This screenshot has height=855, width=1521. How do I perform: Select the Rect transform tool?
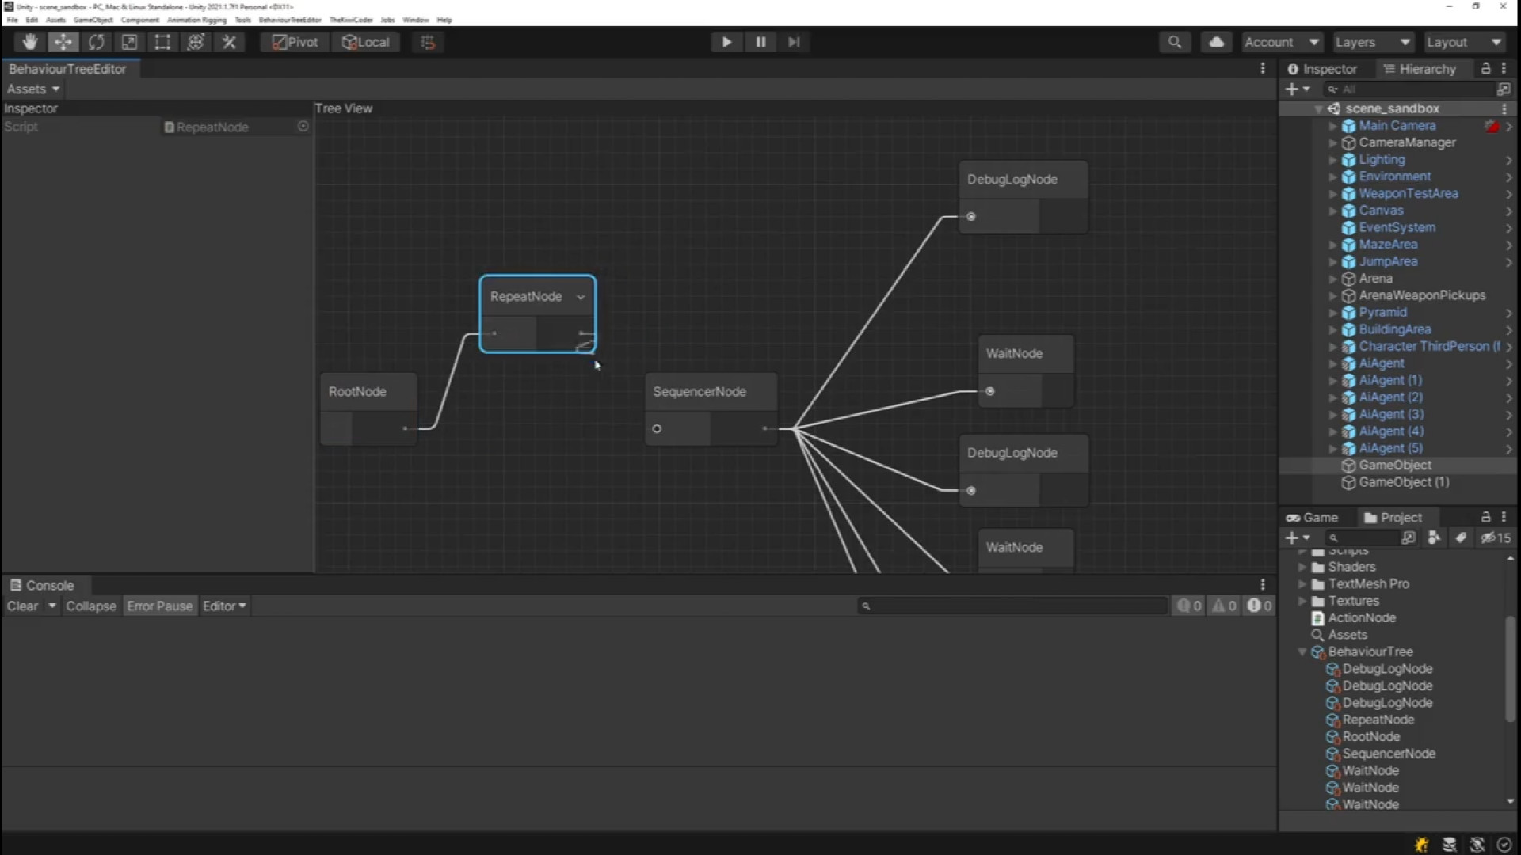(162, 42)
